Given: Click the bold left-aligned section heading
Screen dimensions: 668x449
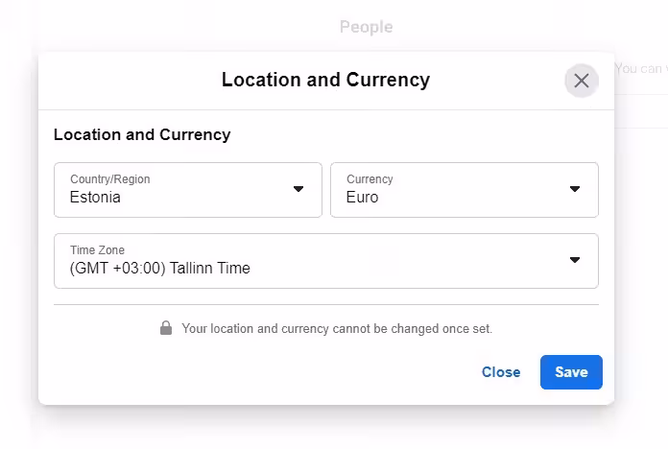Looking at the screenshot, I should coord(142,134).
